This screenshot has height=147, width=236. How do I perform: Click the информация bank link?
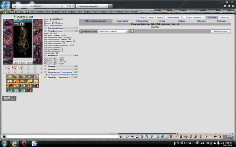pyautogui.click(x=56, y=25)
